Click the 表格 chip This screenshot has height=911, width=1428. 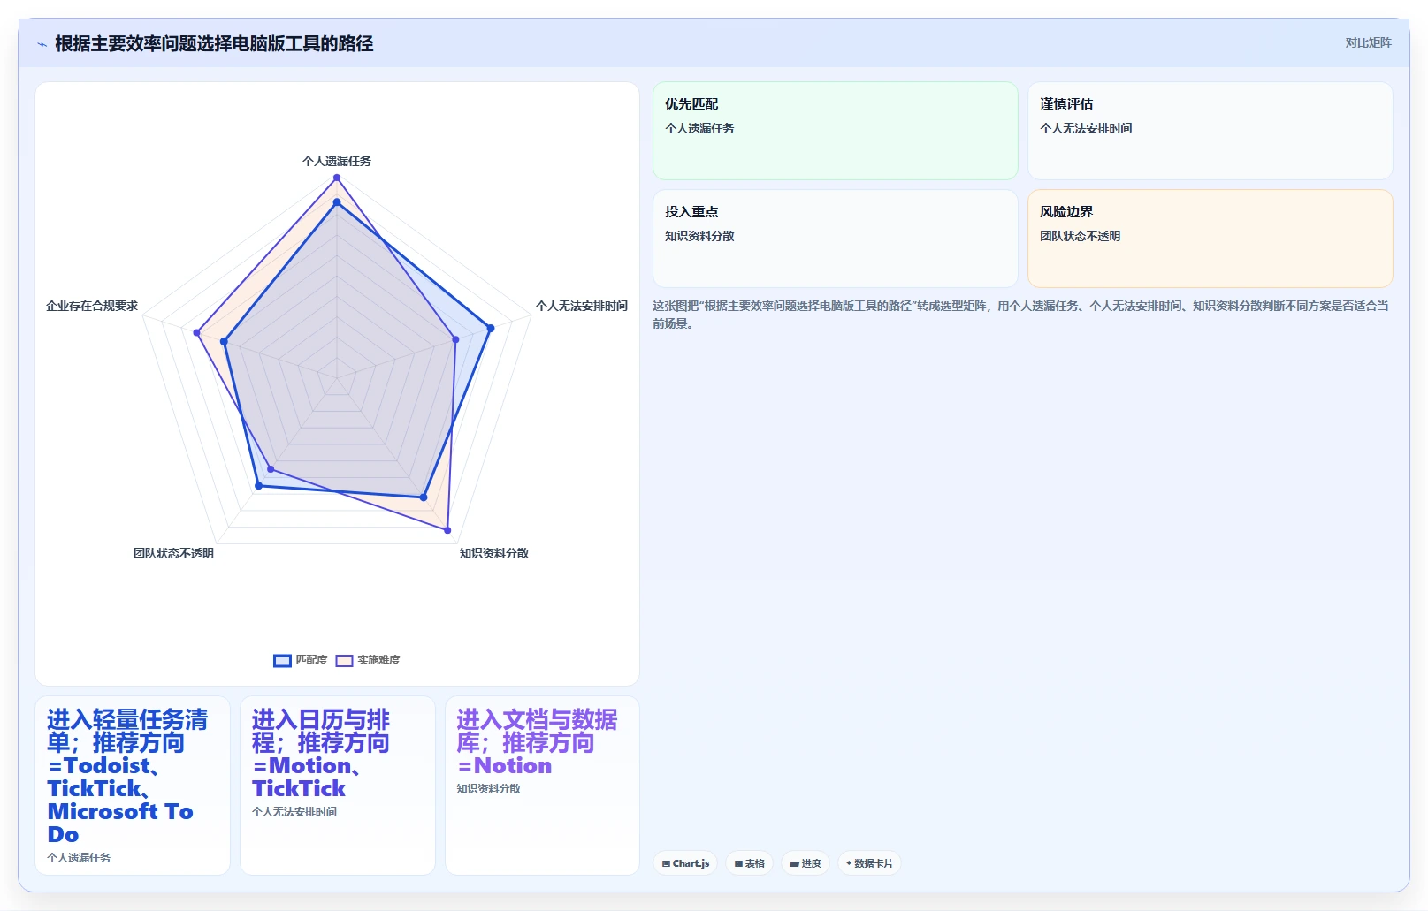tap(750, 863)
